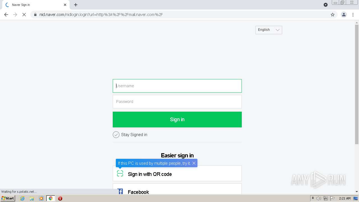The height and width of the screenshot is (202, 359).
Task: Open the Chrome profile avatar
Action: click(344, 15)
